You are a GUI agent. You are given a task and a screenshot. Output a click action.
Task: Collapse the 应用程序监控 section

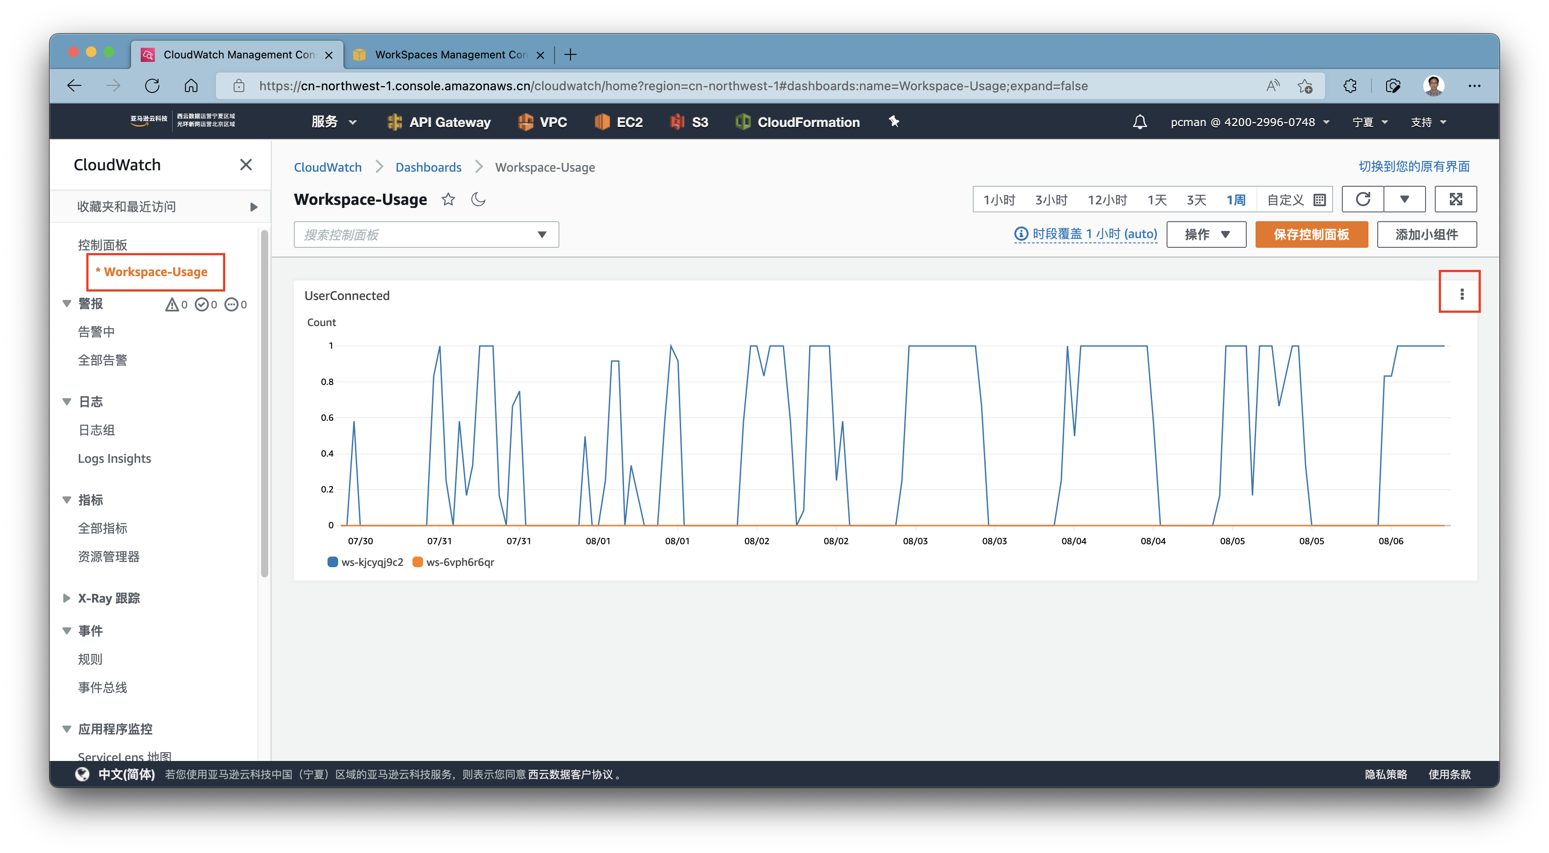point(67,730)
